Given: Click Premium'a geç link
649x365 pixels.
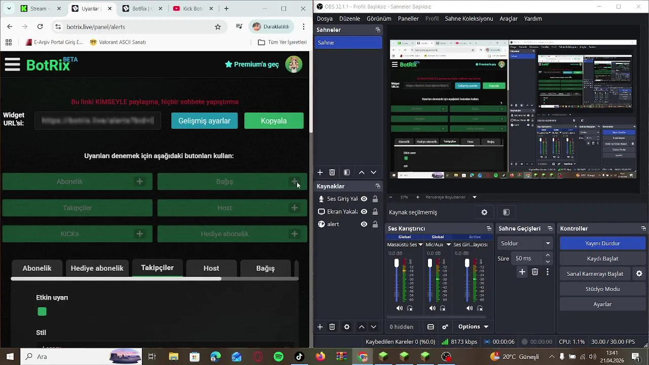Looking at the screenshot, I should click(x=252, y=64).
